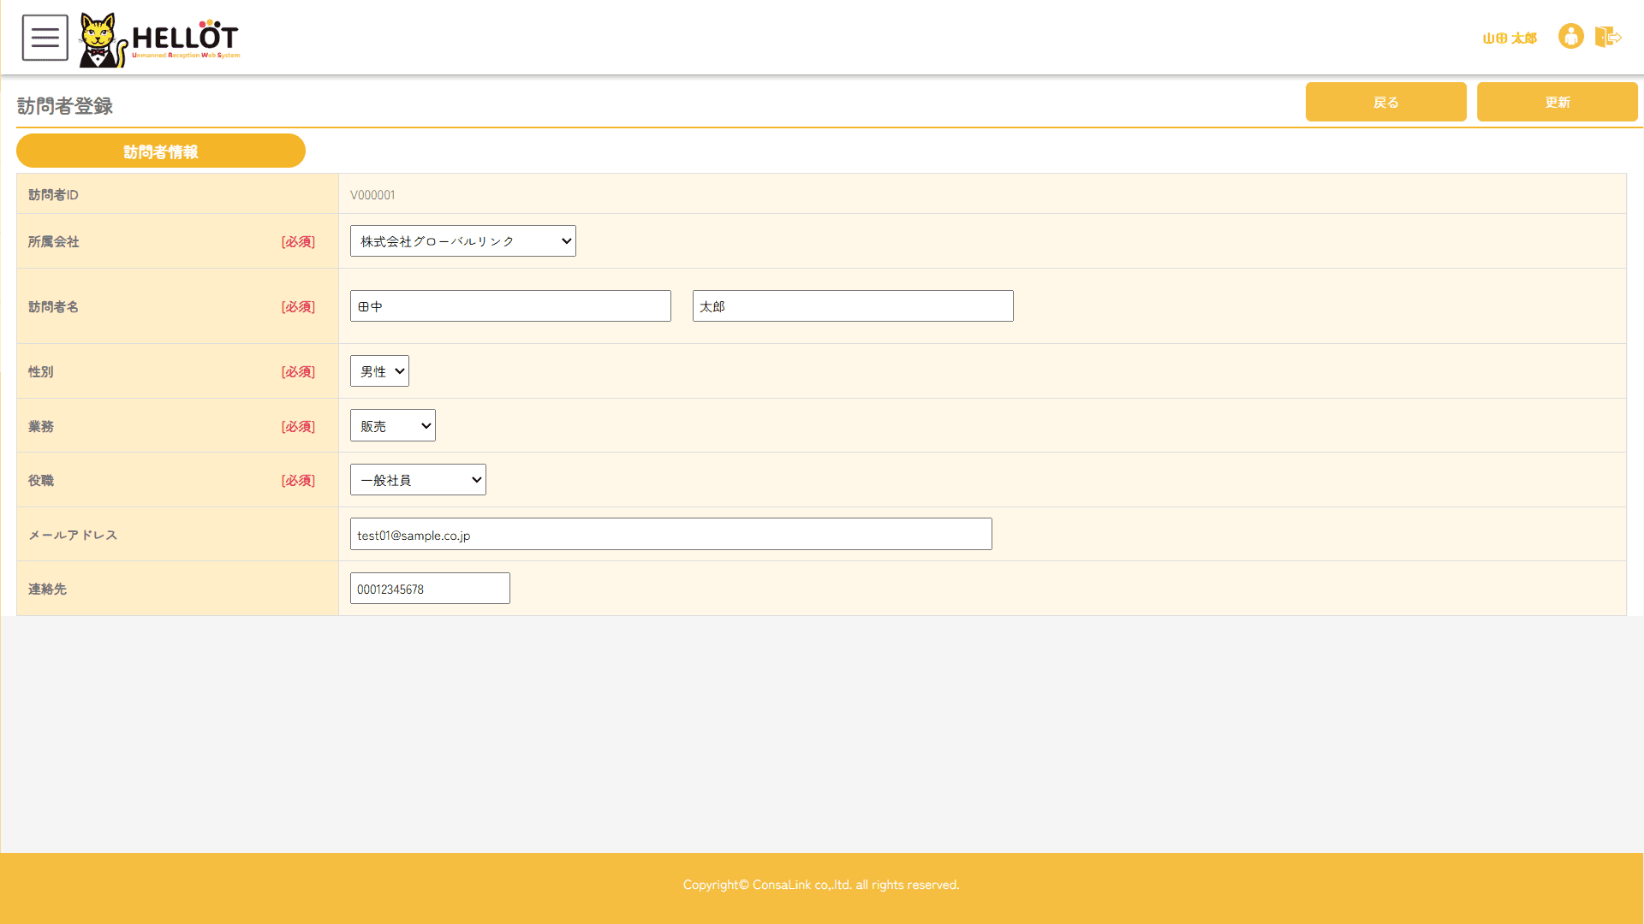The height and width of the screenshot is (924, 1644).
Task: Open the user profile icon
Action: [x=1570, y=37]
